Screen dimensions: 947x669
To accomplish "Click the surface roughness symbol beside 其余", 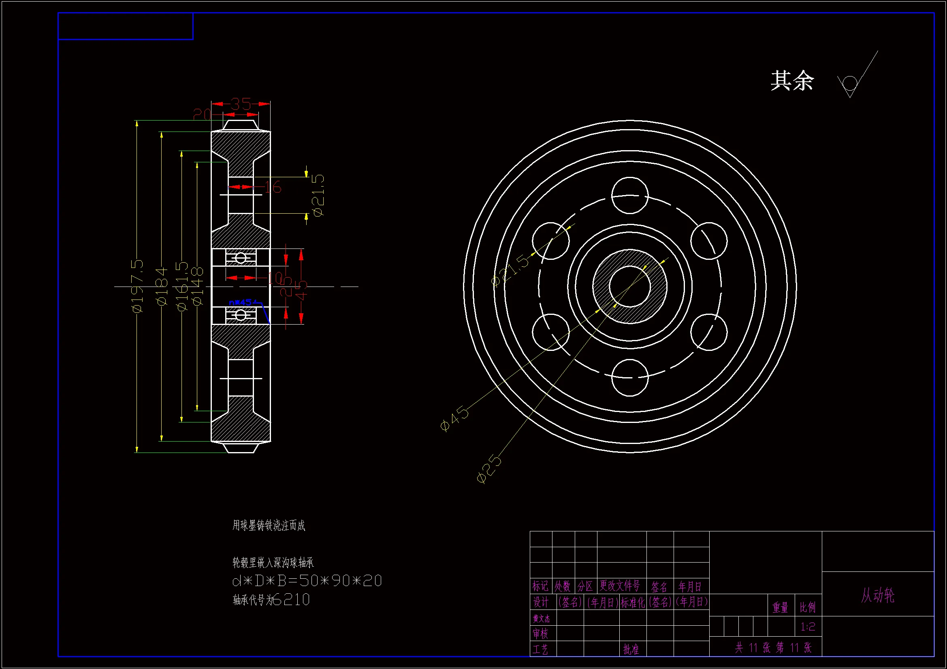I will tap(851, 84).
